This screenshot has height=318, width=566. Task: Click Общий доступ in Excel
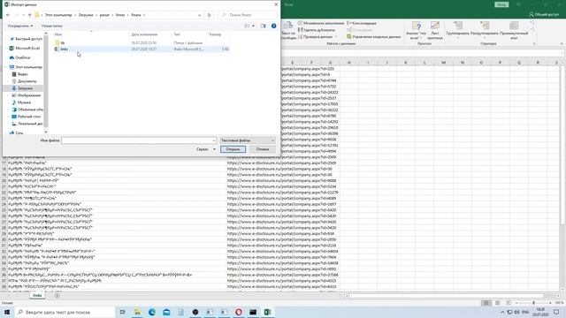coord(545,14)
